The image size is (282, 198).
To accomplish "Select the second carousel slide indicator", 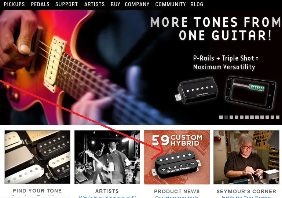I will tap(226, 117).
